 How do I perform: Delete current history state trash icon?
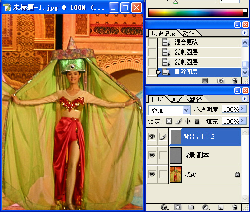235,81
